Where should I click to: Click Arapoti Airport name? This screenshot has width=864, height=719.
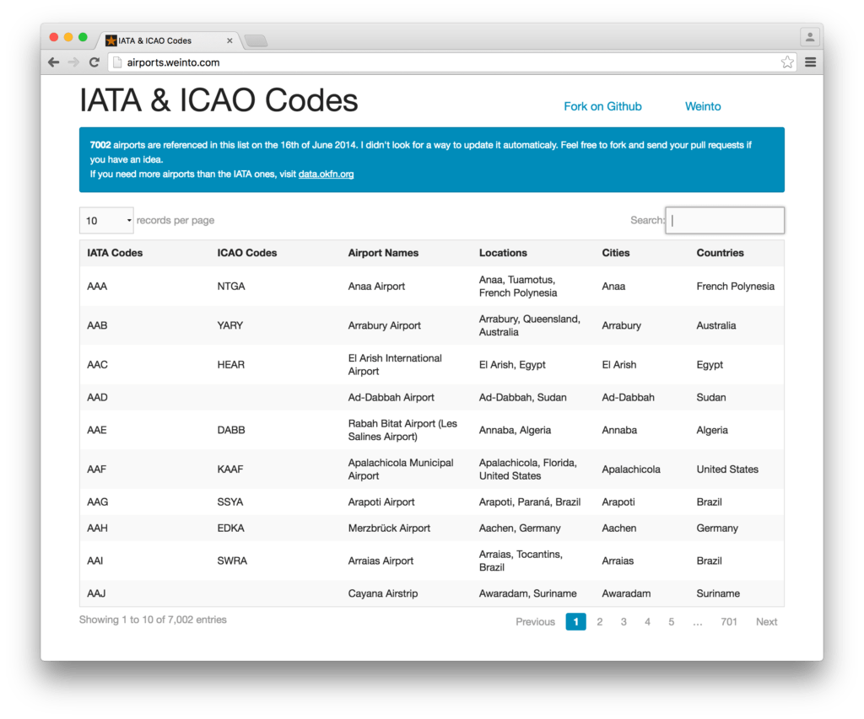[381, 502]
